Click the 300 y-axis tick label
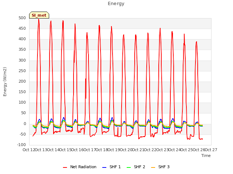Screen dimensions: 233x174 click(x=22, y=60)
